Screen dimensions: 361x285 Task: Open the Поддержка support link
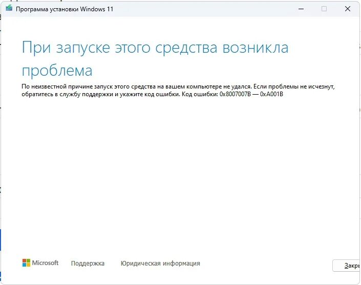[88, 263]
